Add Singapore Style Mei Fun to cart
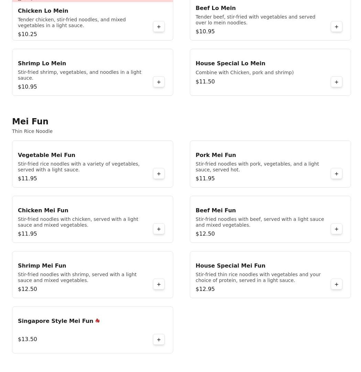 pos(158,340)
